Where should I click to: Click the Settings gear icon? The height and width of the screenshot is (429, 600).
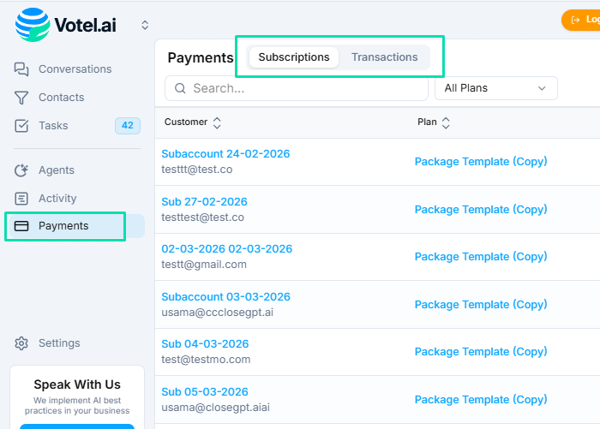pos(22,343)
